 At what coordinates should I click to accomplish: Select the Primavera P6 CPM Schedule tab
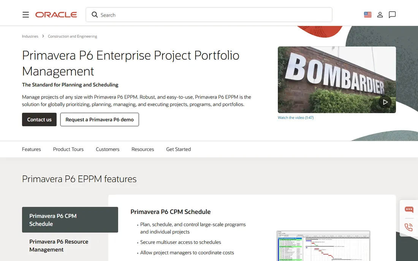click(x=70, y=220)
